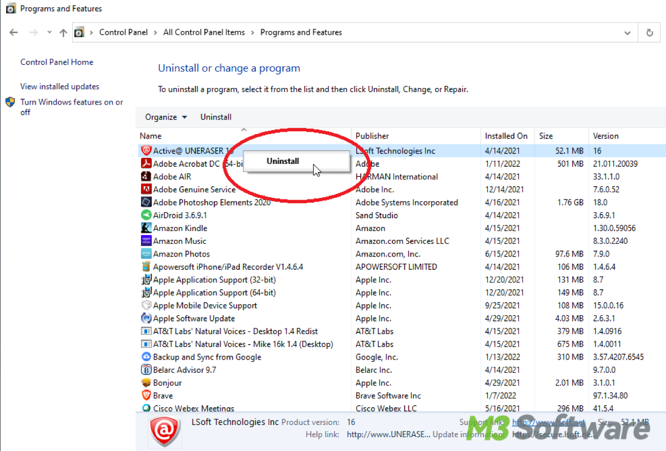Click the Belarc Advisor 9.7 icon
Image resolution: width=666 pixels, height=451 pixels.
click(x=146, y=370)
